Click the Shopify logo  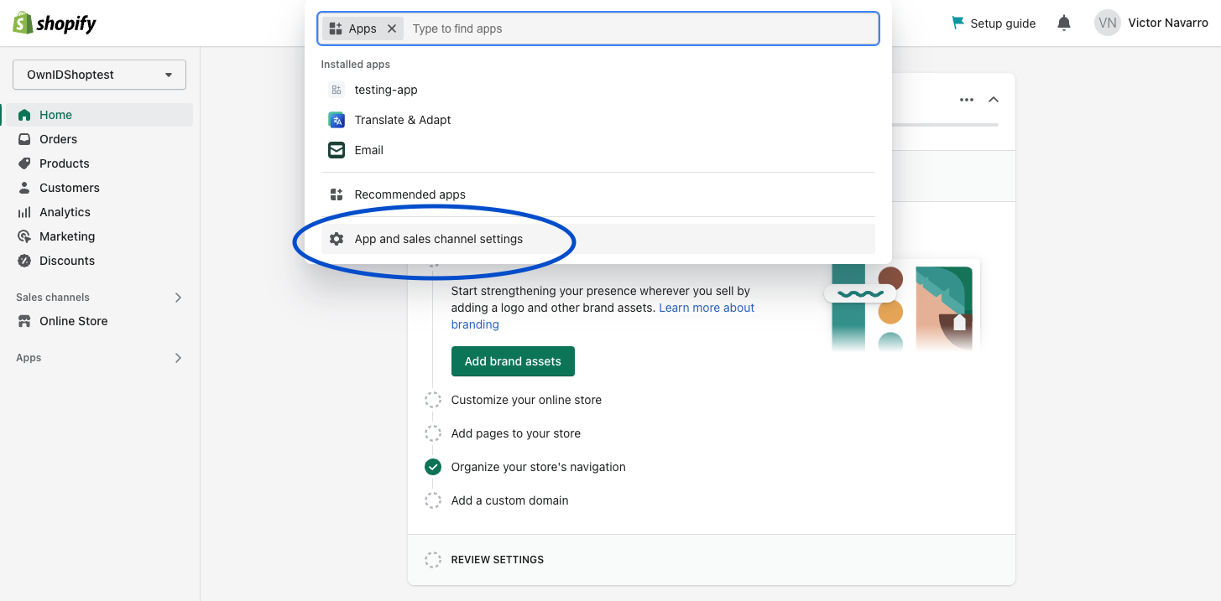point(54,23)
